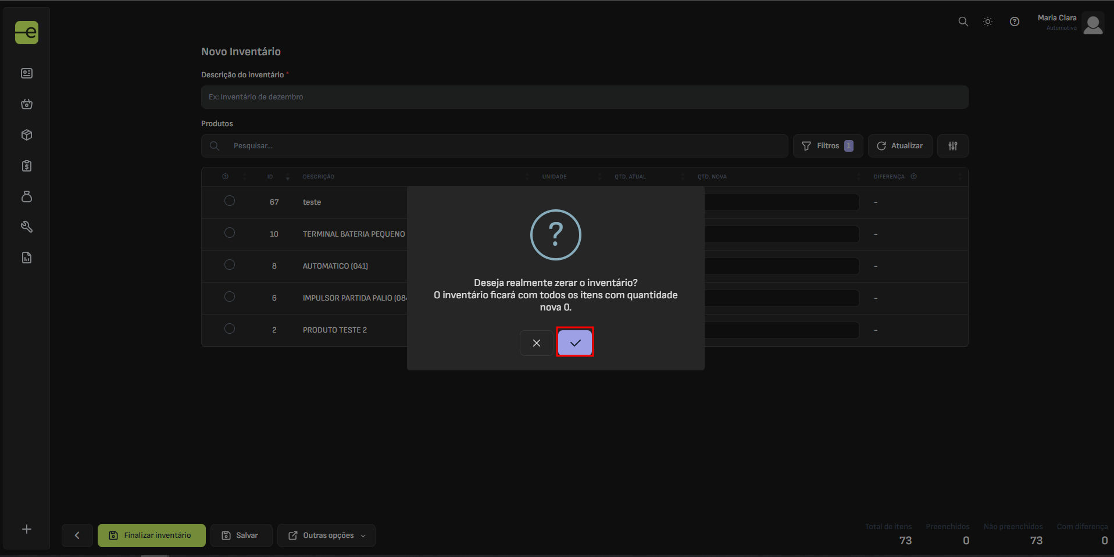The image size is (1114, 557).
Task: Open Maria Clara user profile avatar
Action: [1092, 24]
